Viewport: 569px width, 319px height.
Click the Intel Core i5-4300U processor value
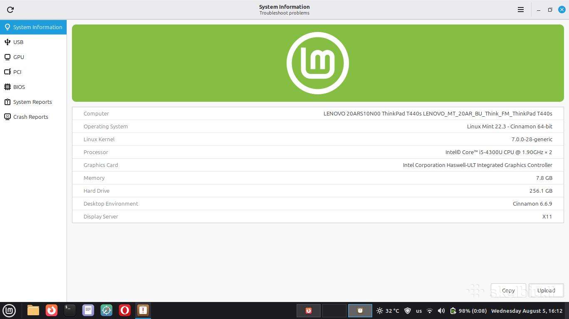point(499,152)
